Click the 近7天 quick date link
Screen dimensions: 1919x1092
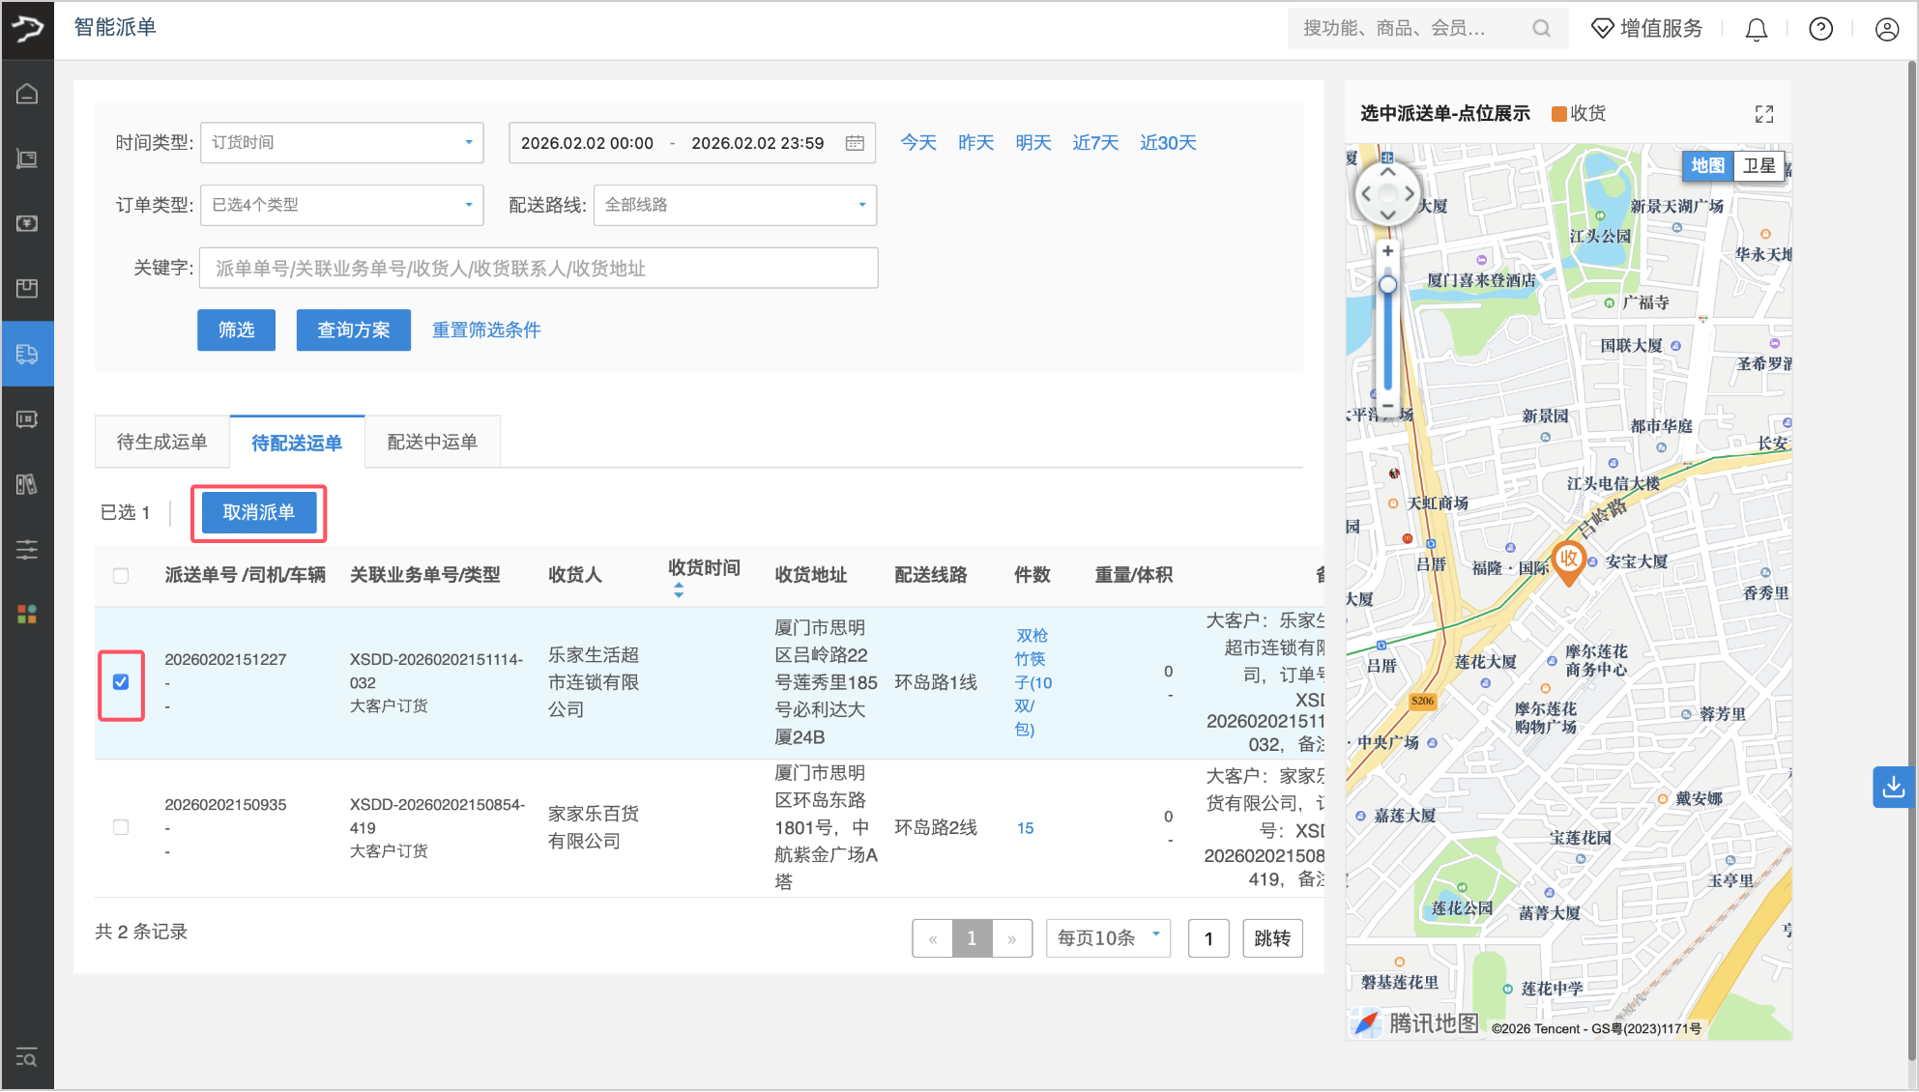pyautogui.click(x=1094, y=142)
